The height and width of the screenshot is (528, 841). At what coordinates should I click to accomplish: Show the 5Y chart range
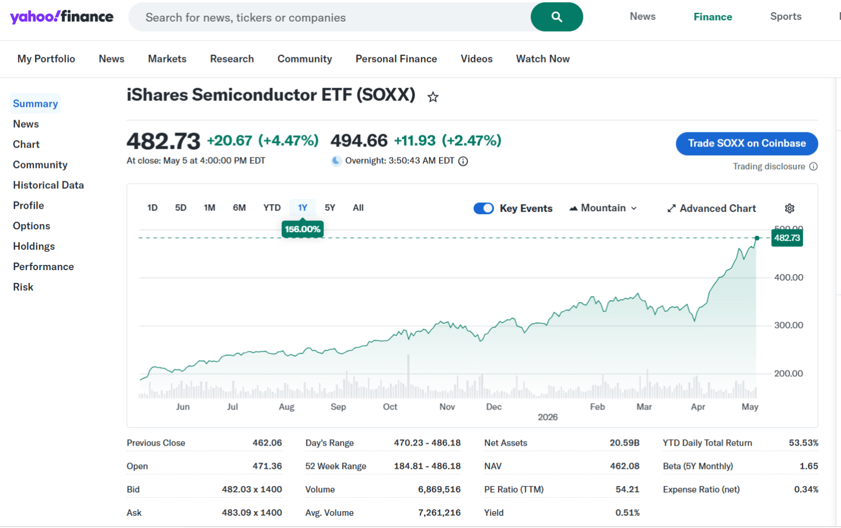330,208
